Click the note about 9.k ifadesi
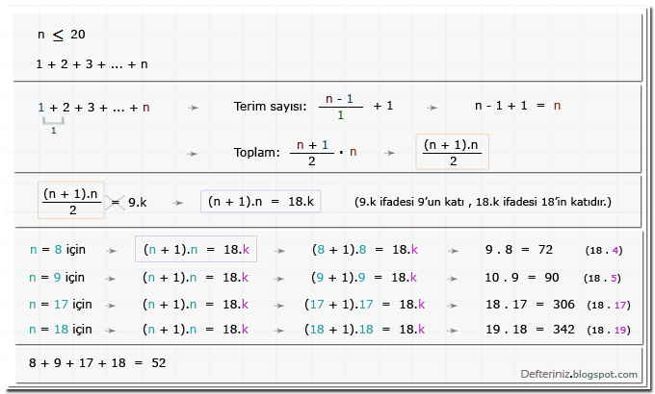Viewport: 655px width, 394px height. click(483, 202)
